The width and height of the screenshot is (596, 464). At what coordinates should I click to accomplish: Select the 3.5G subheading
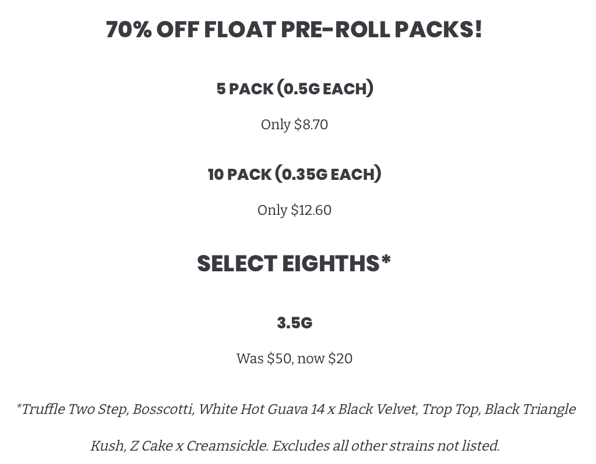click(295, 323)
